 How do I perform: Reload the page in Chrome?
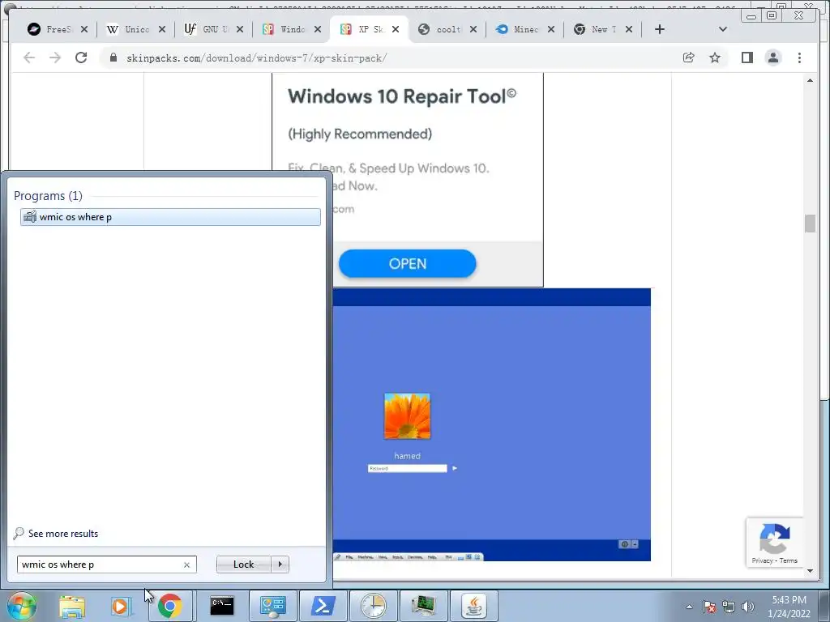pos(81,58)
